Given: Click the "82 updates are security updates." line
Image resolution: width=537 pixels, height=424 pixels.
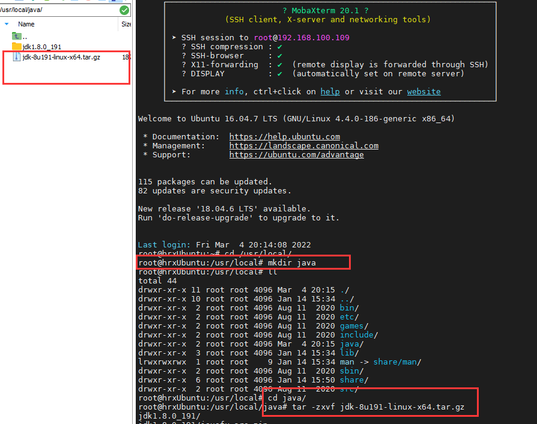Looking at the screenshot, I should tap(214, 191).
